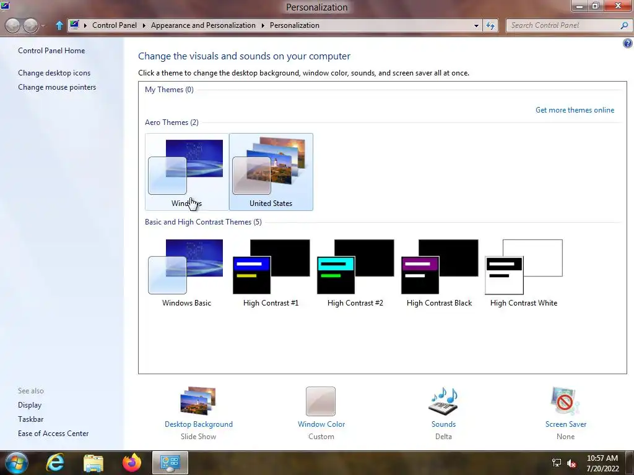
Task: Go to Control Panel Home
Action: [x=51, y=51]
